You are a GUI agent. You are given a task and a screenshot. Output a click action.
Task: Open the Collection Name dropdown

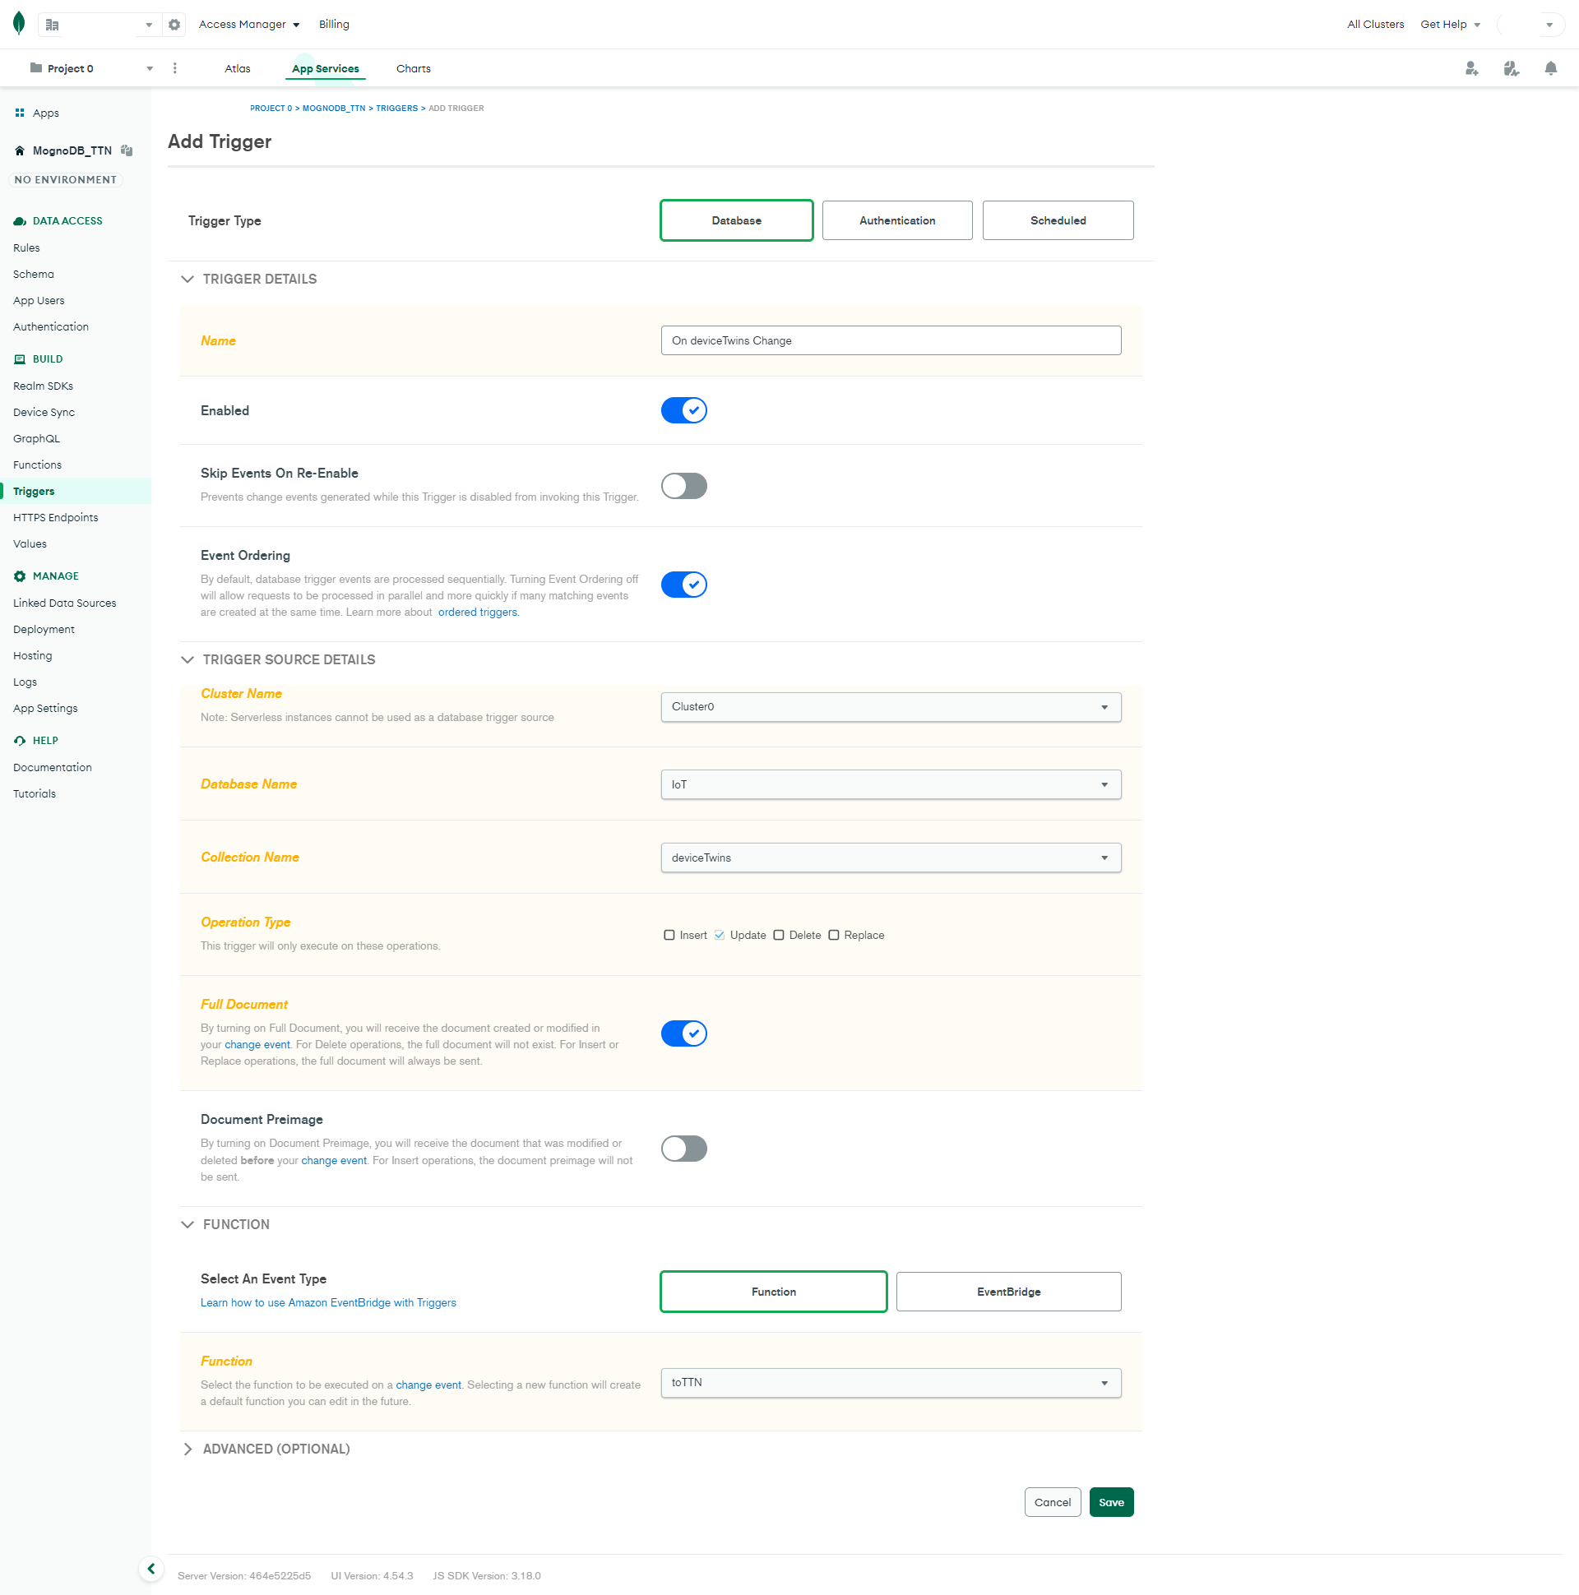tap(891, 858)
